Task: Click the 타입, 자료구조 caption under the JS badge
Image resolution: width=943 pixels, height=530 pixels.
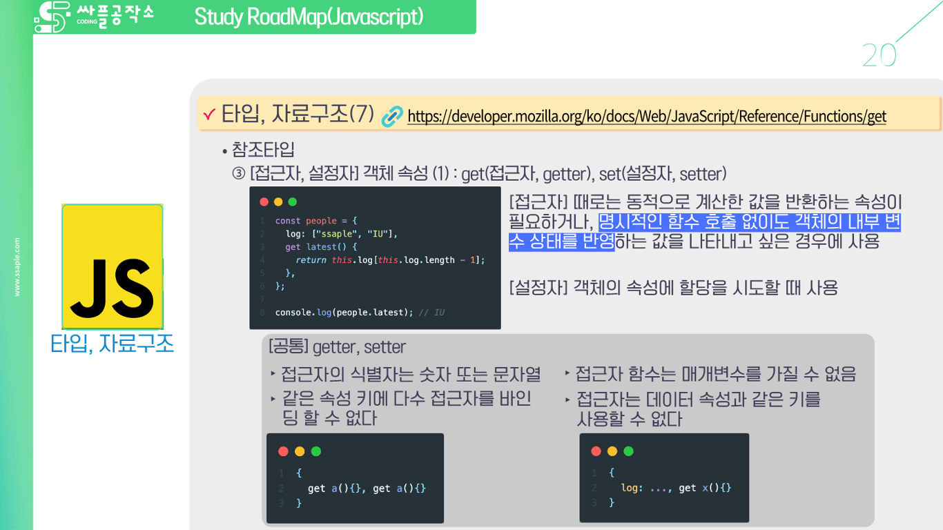Action: [113, 342]
